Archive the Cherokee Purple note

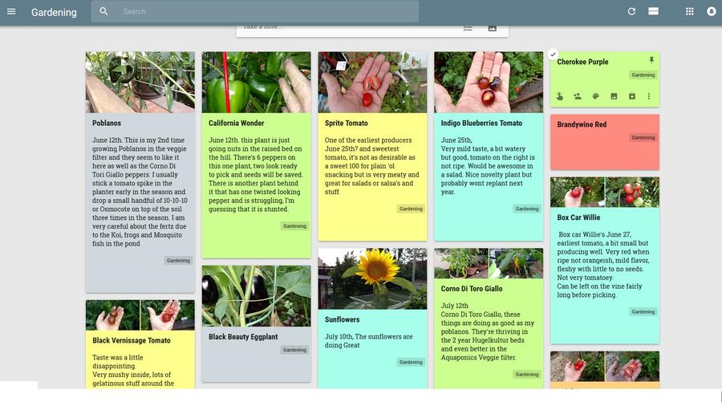(x=631, y=96)
